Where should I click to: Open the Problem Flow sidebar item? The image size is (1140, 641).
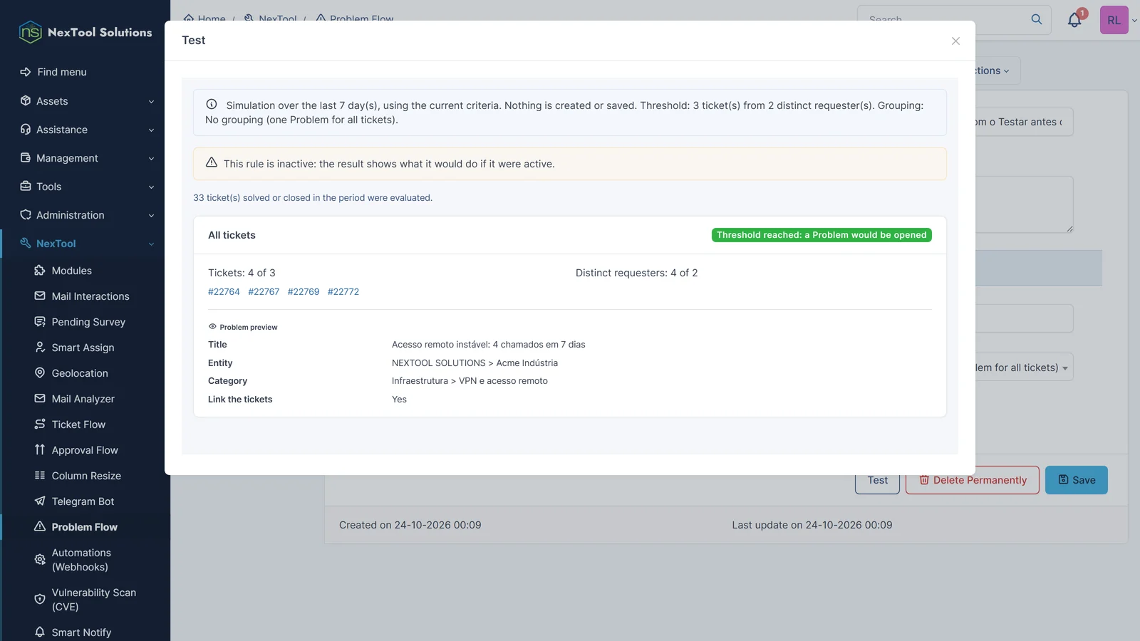point(85,527)
